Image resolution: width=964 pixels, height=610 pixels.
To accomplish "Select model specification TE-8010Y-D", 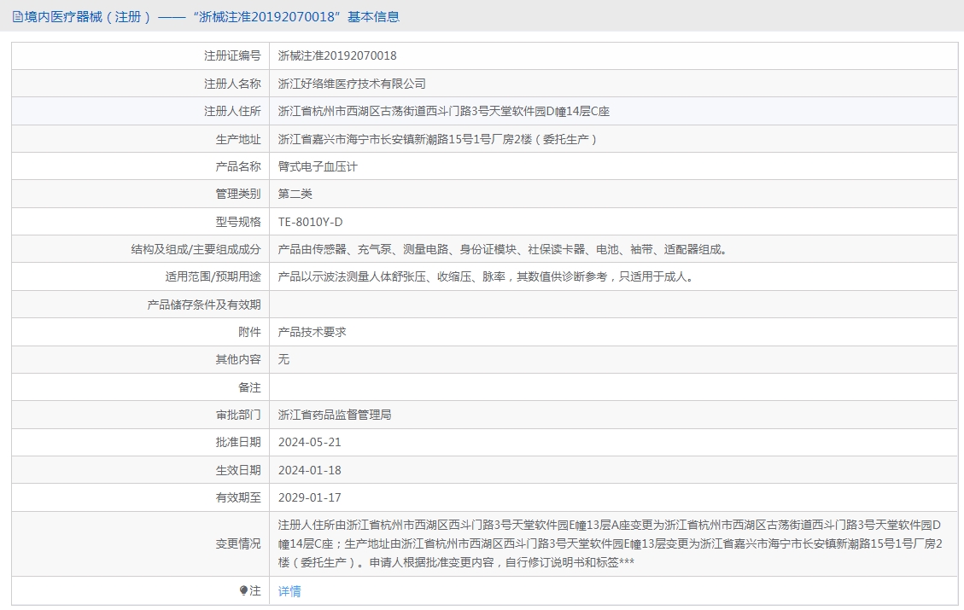I will point(310,222).
